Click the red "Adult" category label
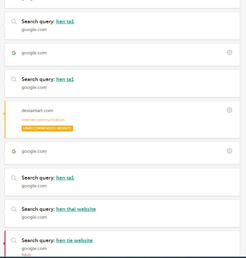The height and width of the screenshot is (258, 246). click(x=26, y=255)
